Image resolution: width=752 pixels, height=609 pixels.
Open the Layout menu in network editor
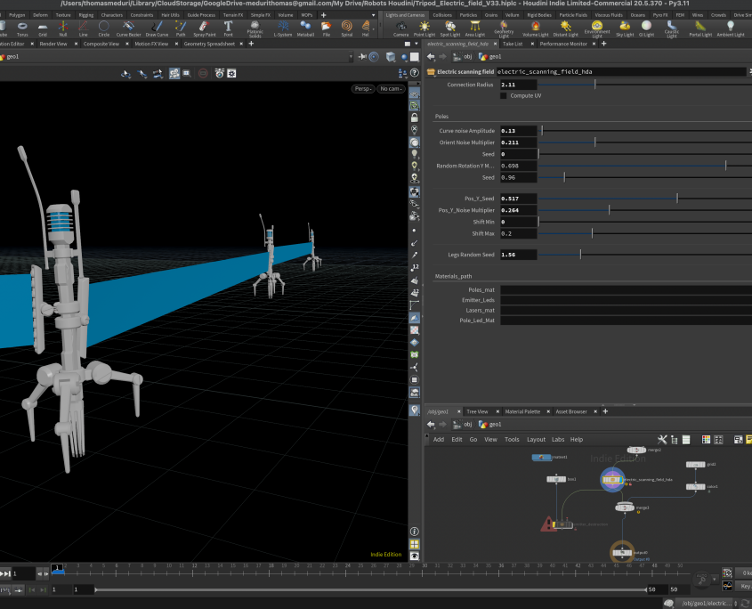(536, 439)
